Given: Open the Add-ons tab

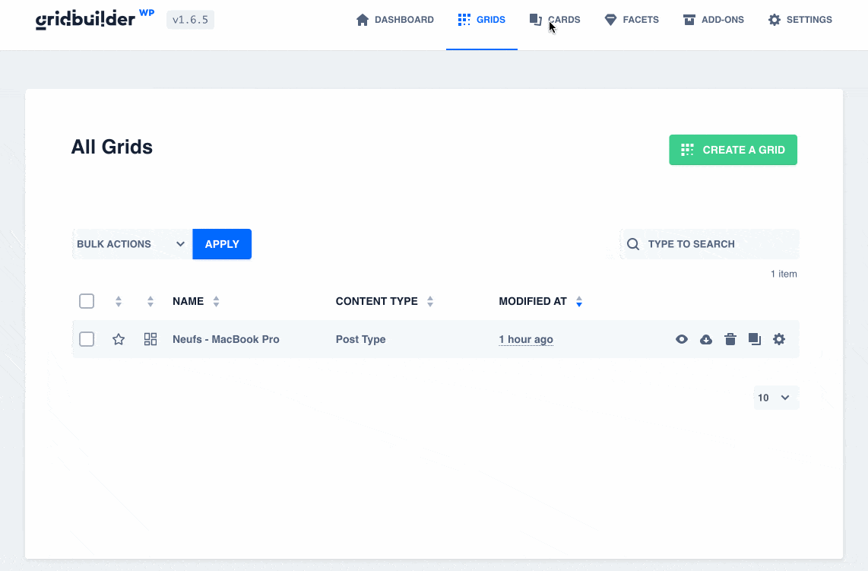Looking at the screenshot, I should pos(714,20).
